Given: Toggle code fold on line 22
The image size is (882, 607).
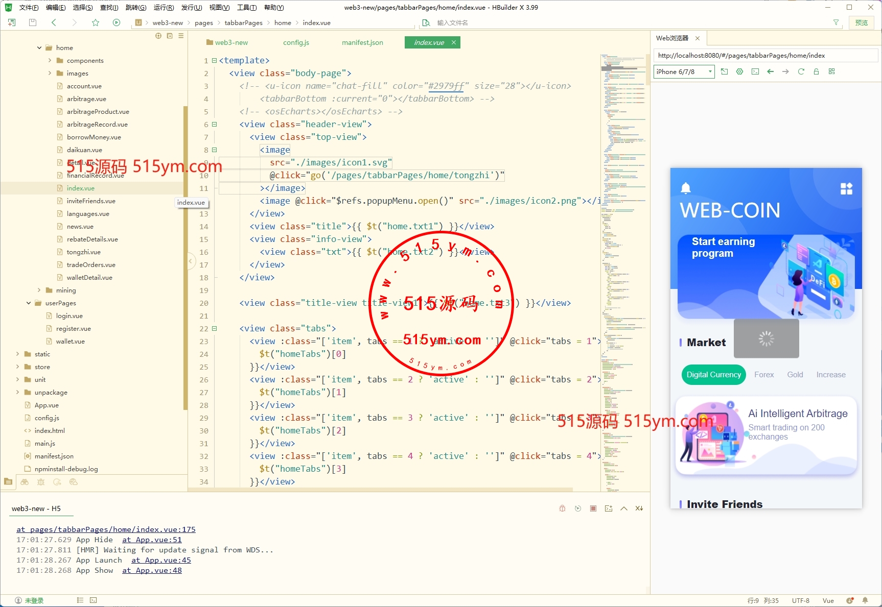Looking at the screenshot, I should coord(215,329).
